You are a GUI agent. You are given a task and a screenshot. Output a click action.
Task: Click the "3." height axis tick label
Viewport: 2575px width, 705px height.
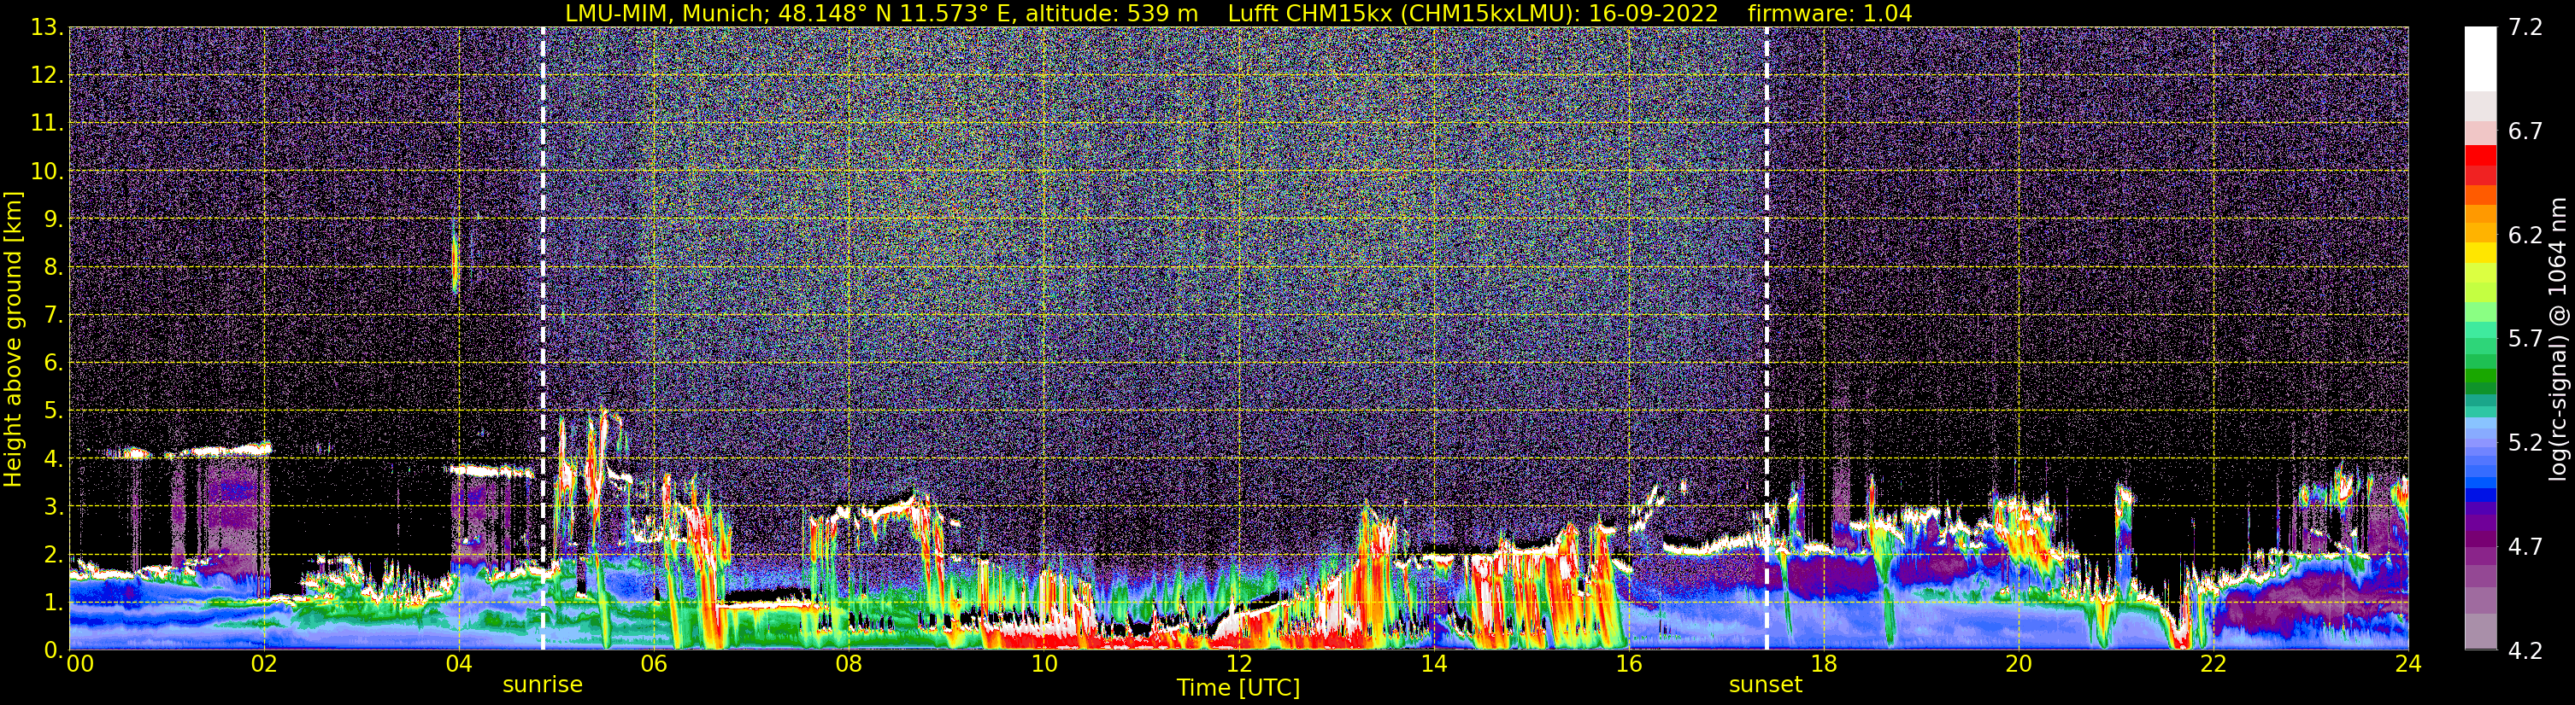52,506
